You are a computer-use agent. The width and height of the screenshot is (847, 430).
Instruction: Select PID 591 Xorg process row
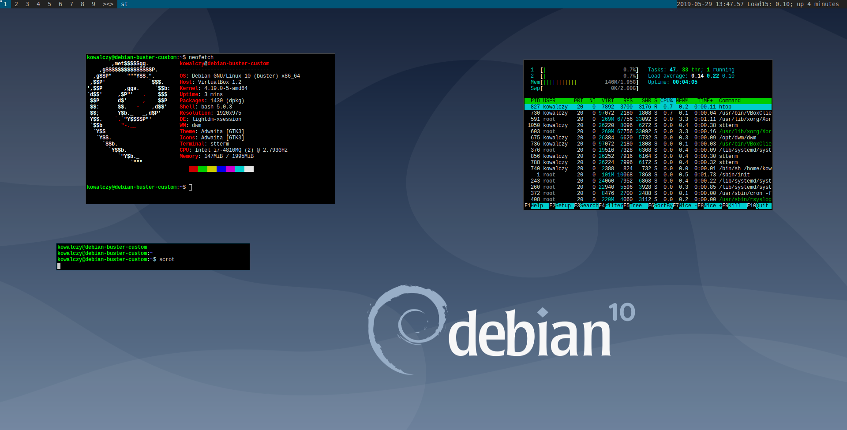pyautogui.click(x=648, y=120)
